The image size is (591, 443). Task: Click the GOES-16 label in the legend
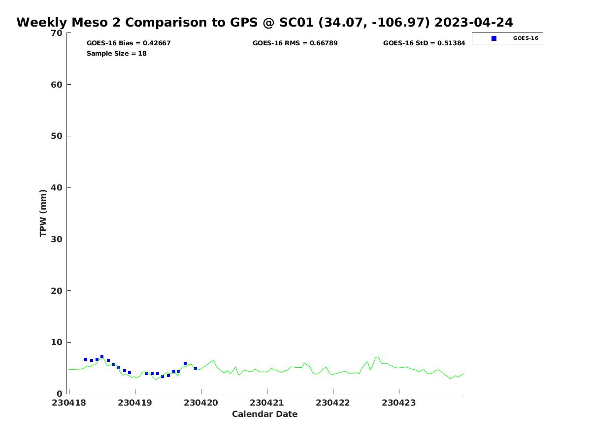tap(525, 38)
